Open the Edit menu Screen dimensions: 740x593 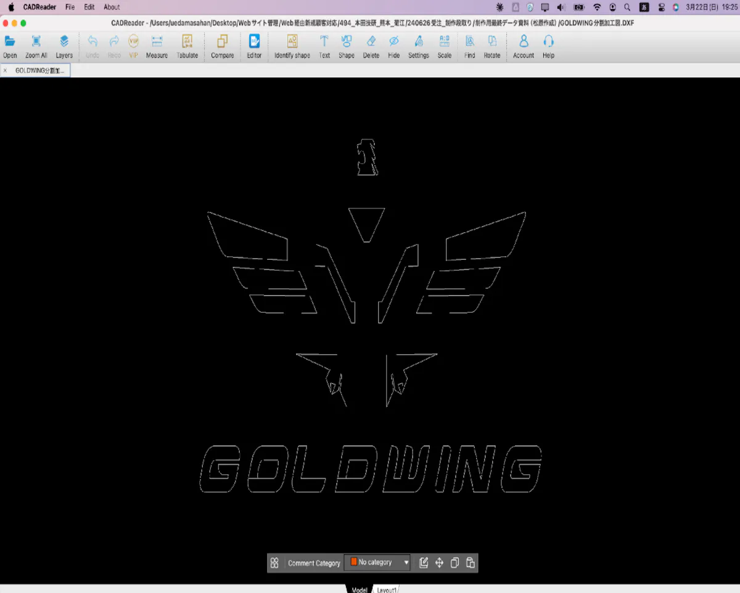(89, 7)
